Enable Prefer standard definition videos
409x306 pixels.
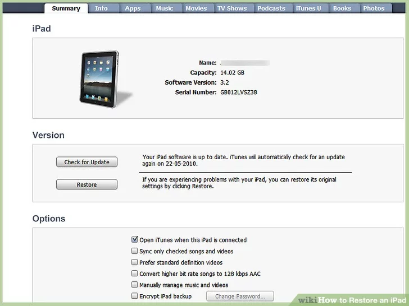pyautogui.click(x=135, y=262)
